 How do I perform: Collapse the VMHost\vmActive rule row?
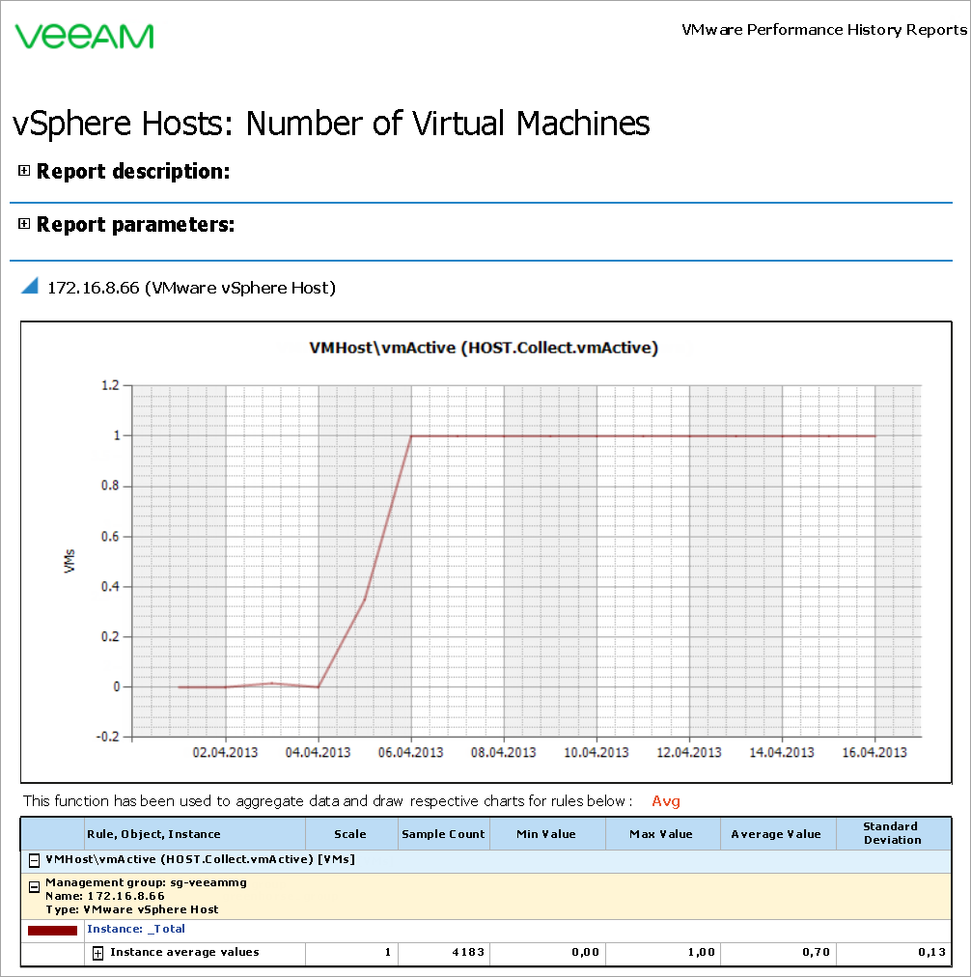(34, 860)
